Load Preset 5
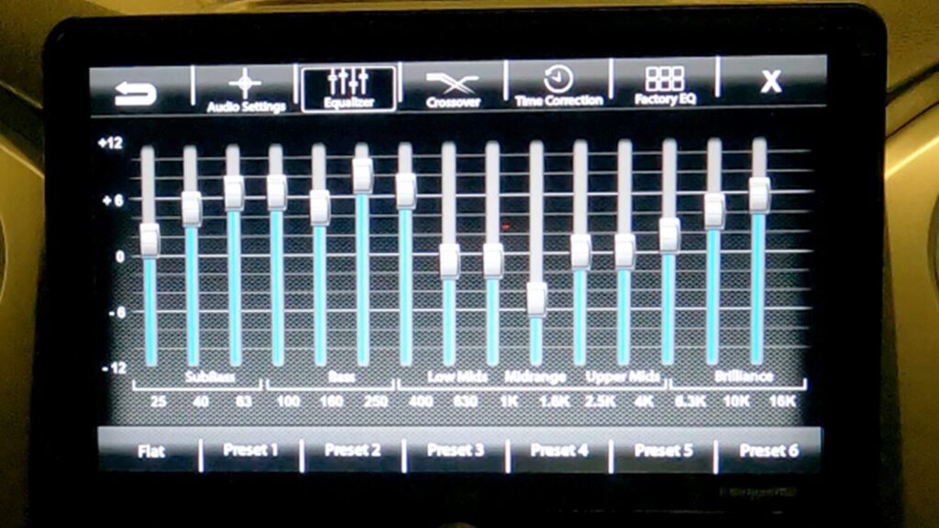Screen dimensions: 939x528 click(663, 450)
